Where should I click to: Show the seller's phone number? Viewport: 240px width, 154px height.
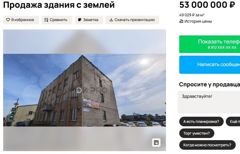coord(210,44)
